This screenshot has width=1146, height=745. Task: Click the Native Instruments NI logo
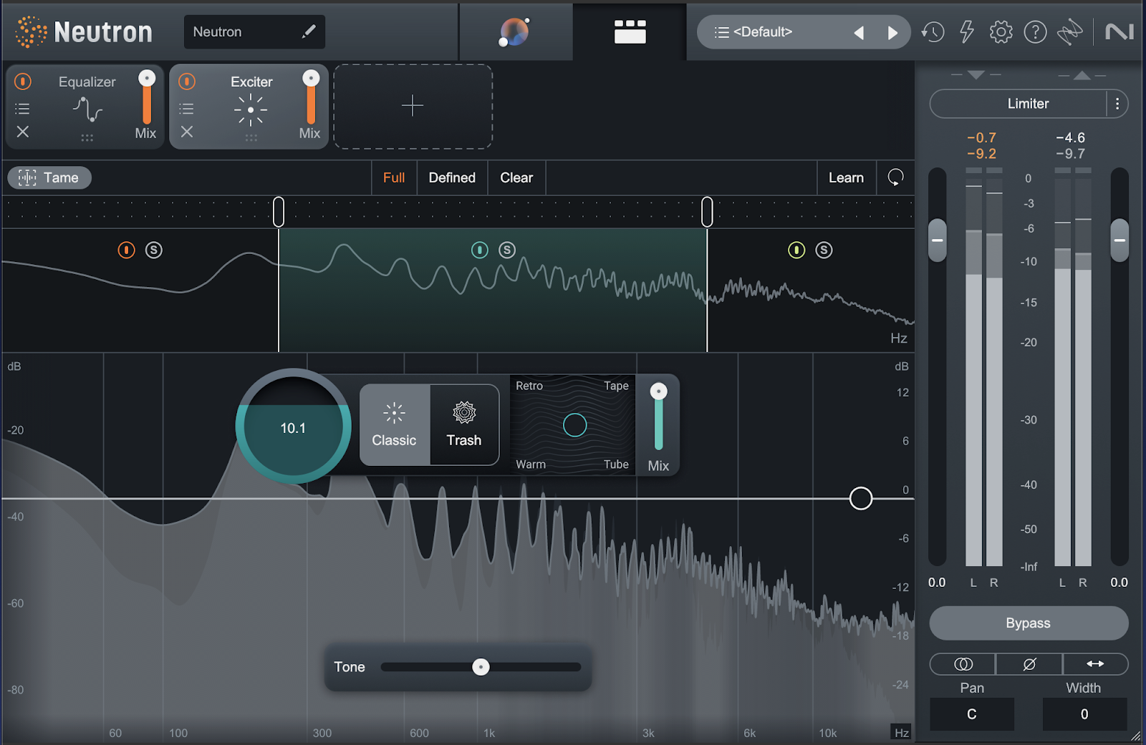tap(1119, 31)
